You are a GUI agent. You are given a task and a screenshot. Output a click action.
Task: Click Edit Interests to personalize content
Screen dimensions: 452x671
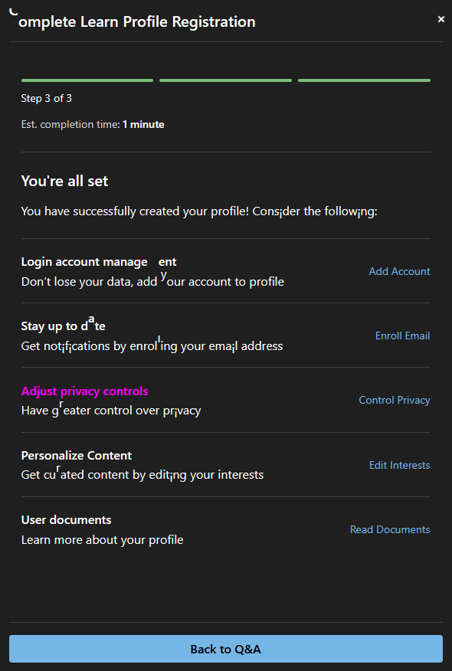(399, 465)
